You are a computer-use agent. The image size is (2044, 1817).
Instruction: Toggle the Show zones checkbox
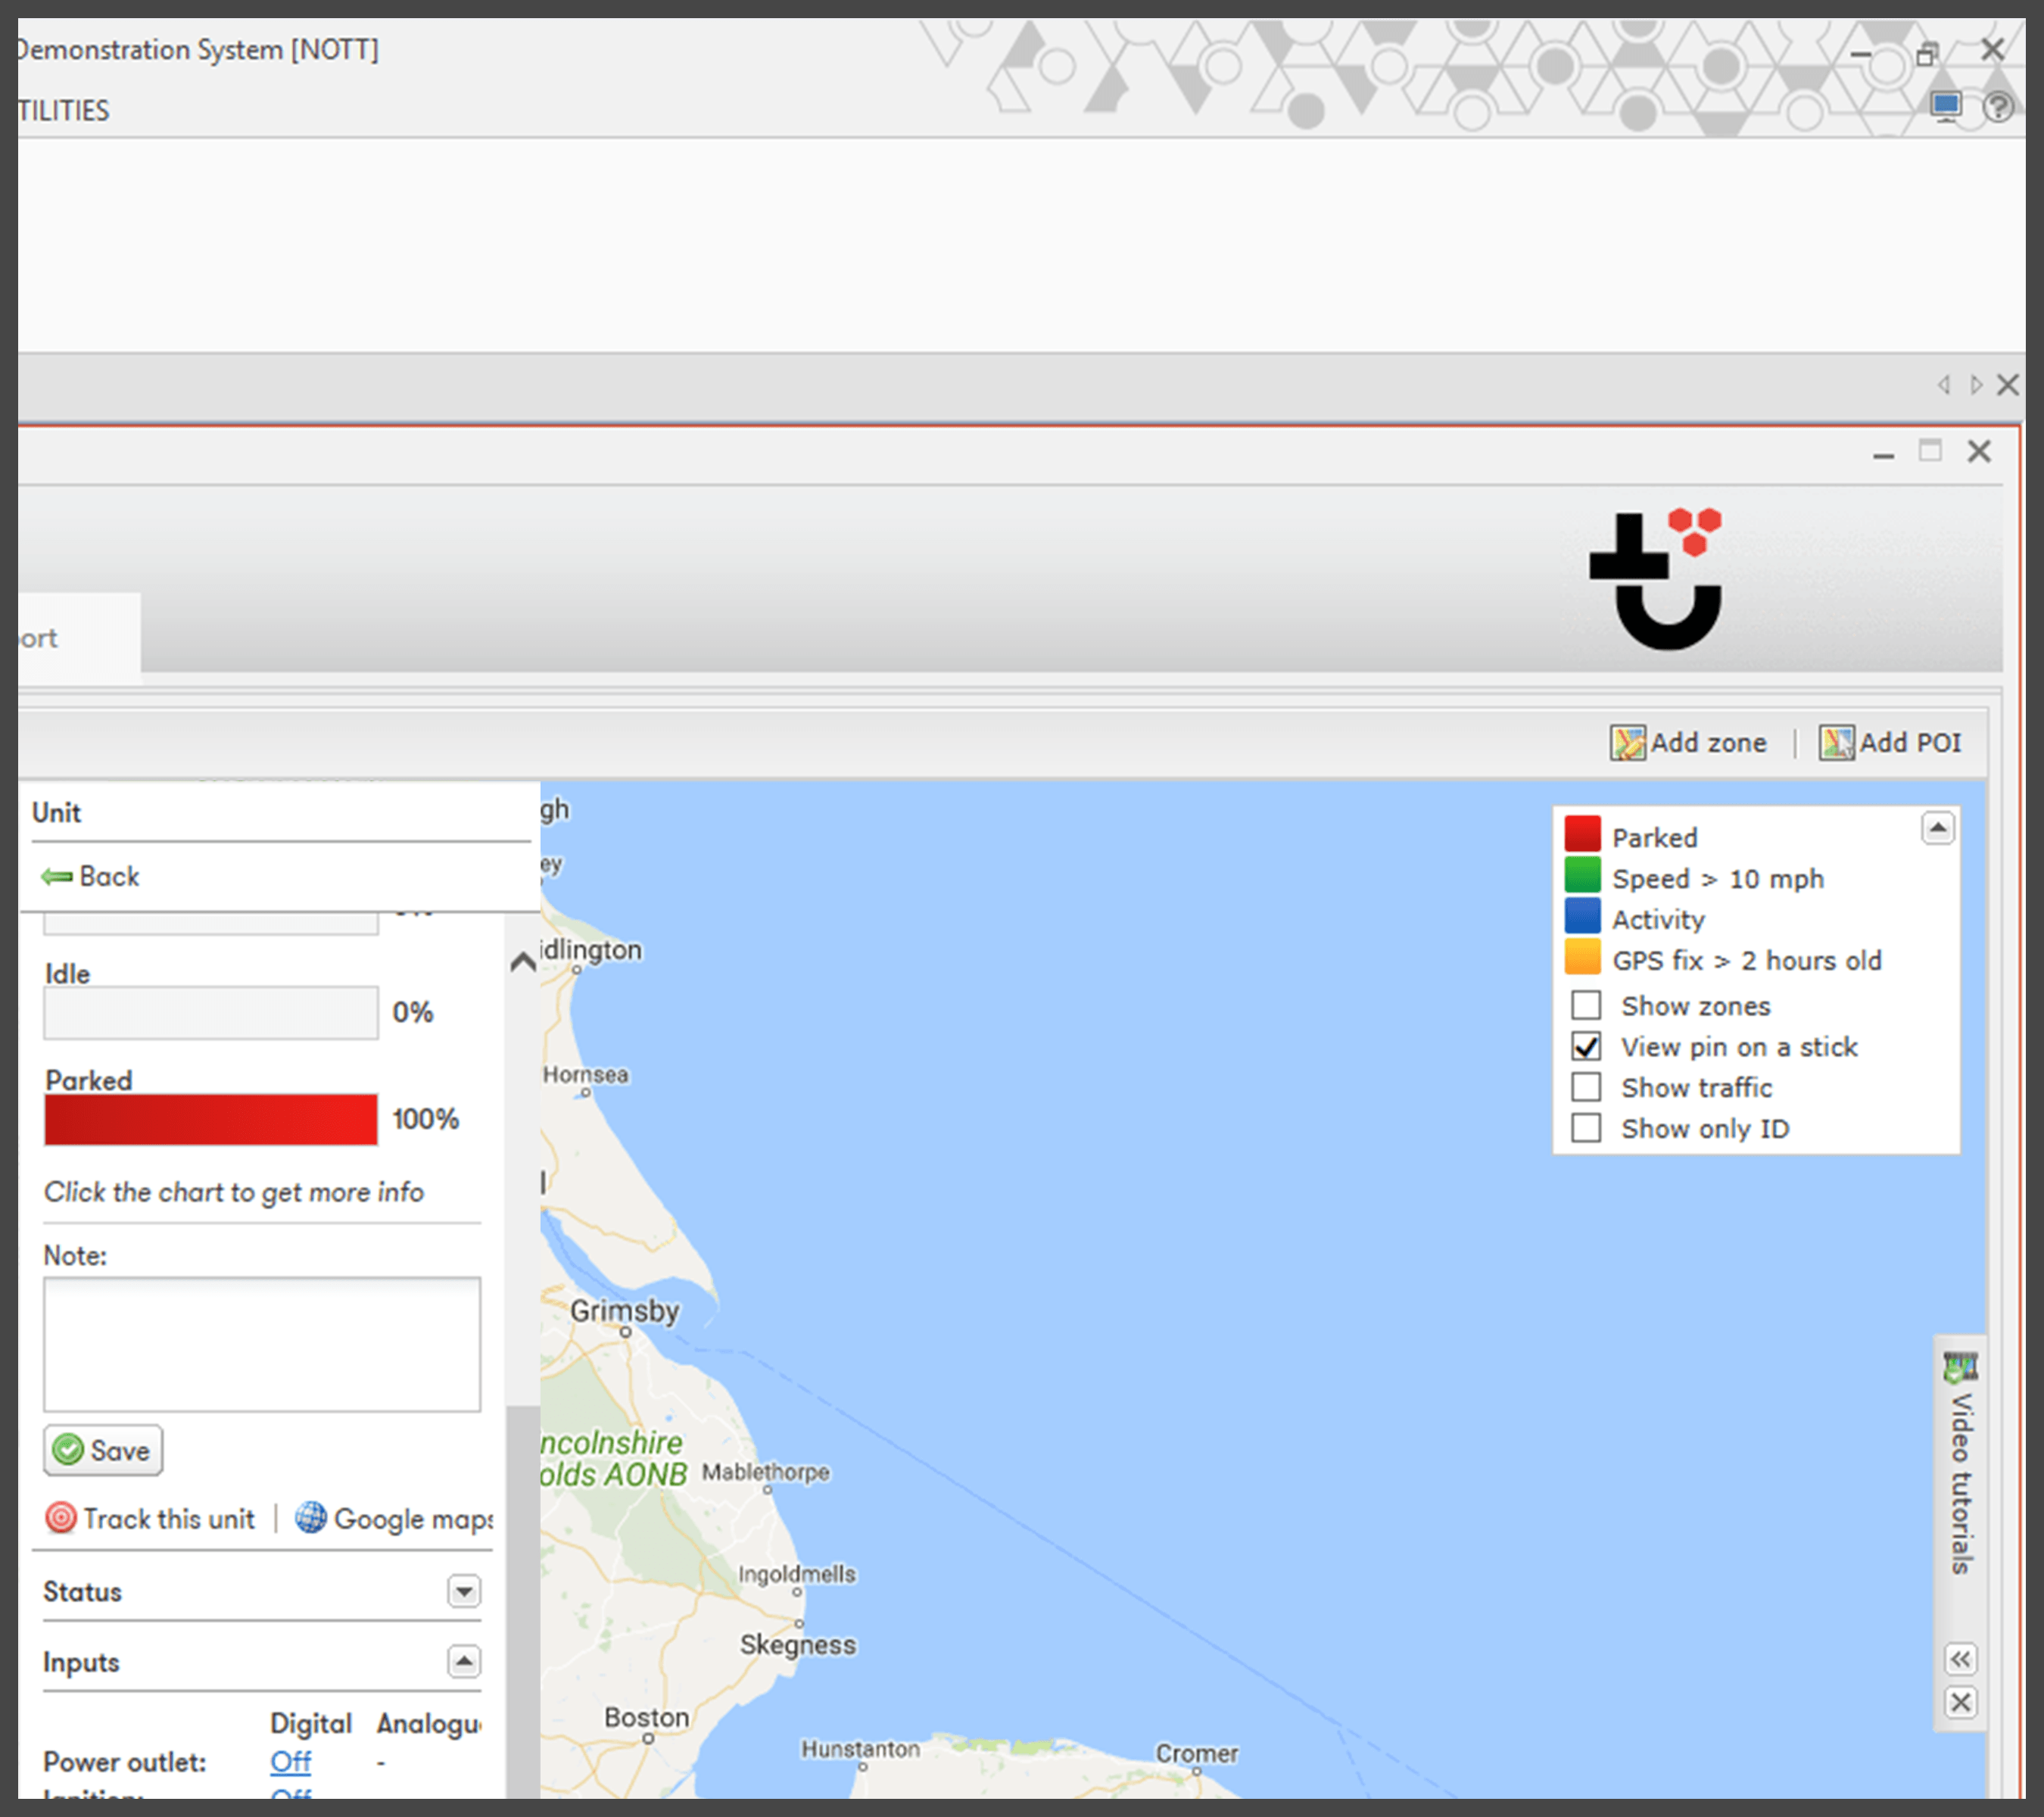coord(1581,1005)
